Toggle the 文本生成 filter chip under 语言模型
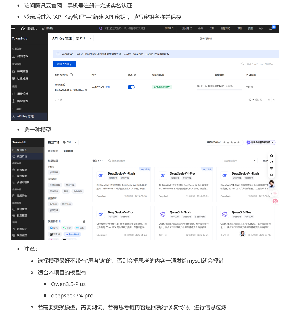 coord(70,185)
